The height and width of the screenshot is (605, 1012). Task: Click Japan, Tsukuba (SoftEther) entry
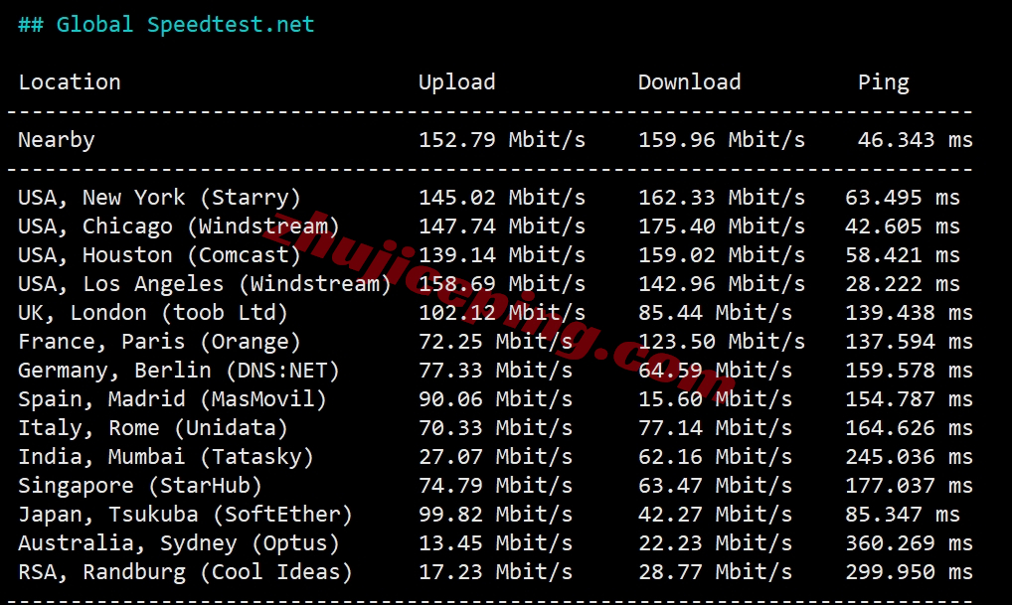[x=185, y=515]
